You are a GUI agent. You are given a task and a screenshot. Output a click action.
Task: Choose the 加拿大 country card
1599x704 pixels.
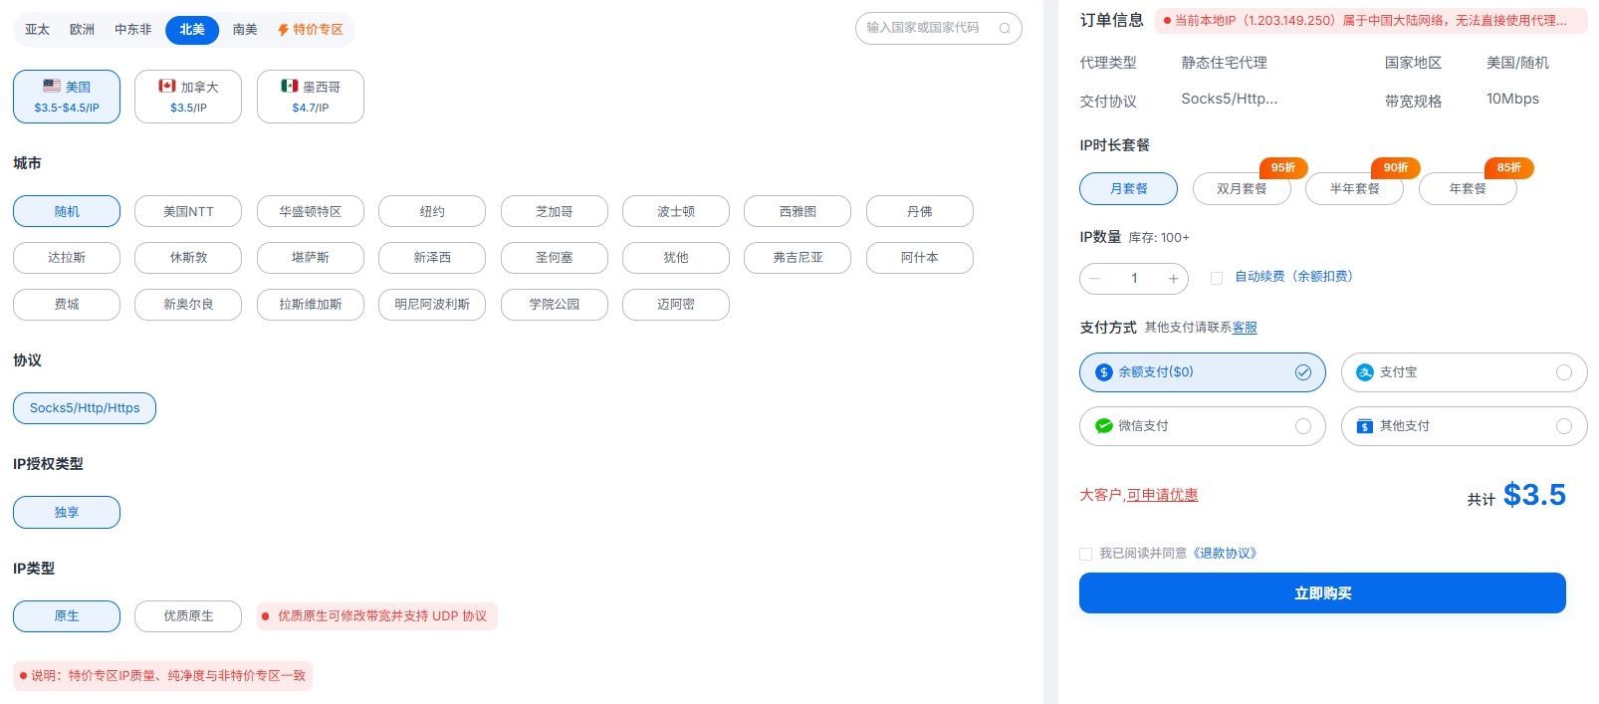188,97
